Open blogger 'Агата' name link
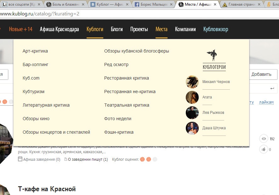This screenshot has width=279, height=195. pos(207,97)
